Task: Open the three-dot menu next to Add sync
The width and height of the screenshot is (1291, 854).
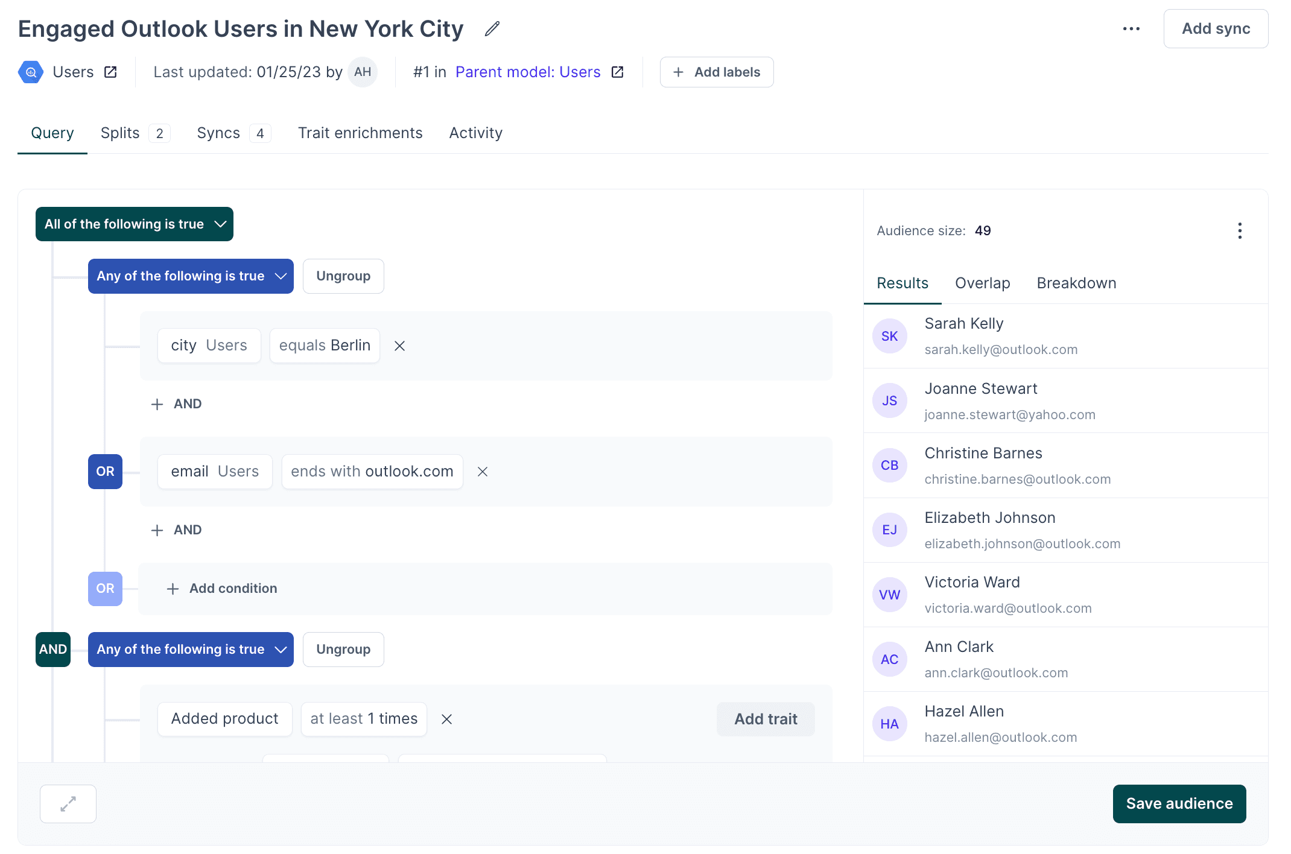Action: 1131,28
